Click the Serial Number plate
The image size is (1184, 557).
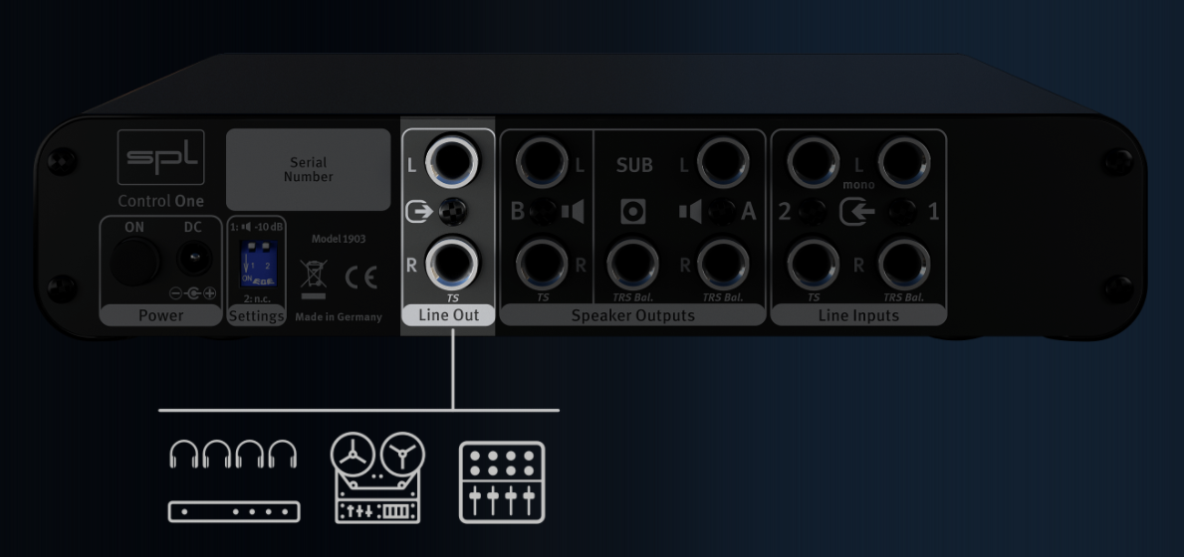click(308, 170)
